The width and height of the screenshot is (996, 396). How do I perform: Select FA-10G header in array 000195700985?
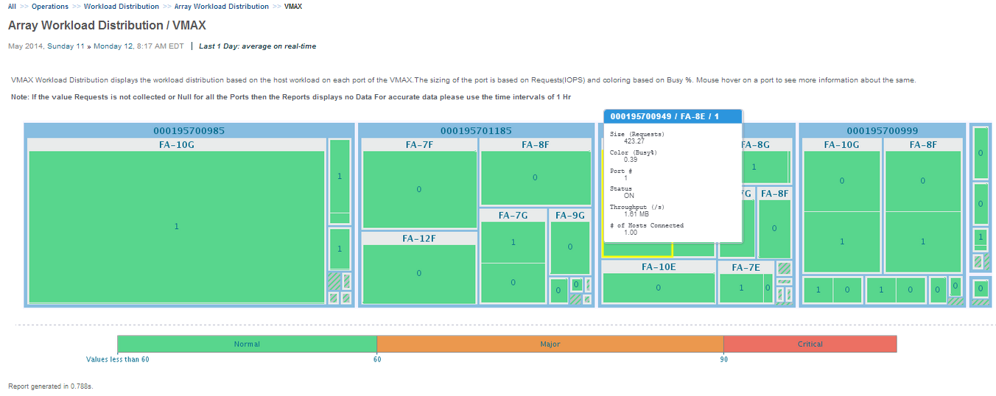coord(177,145)
